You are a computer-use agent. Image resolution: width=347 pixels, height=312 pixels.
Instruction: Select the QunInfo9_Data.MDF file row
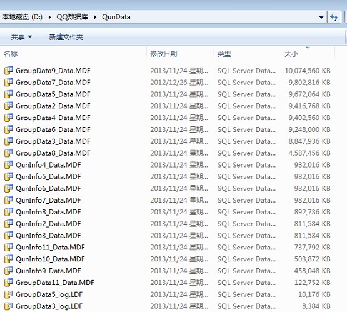[168, 271]
